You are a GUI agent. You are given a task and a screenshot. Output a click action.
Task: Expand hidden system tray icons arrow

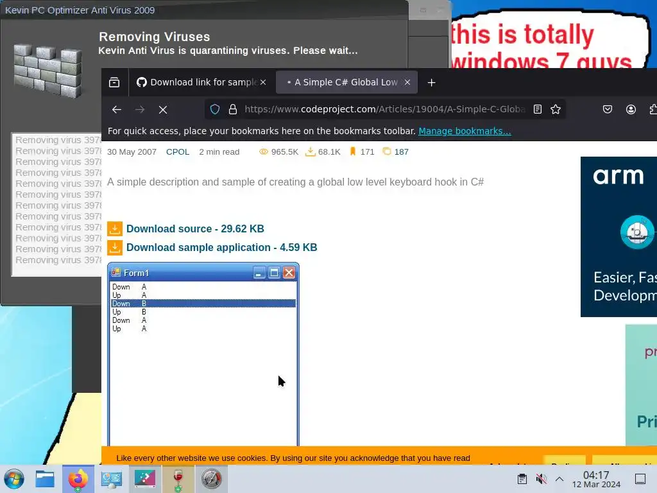tap(559, 479)
